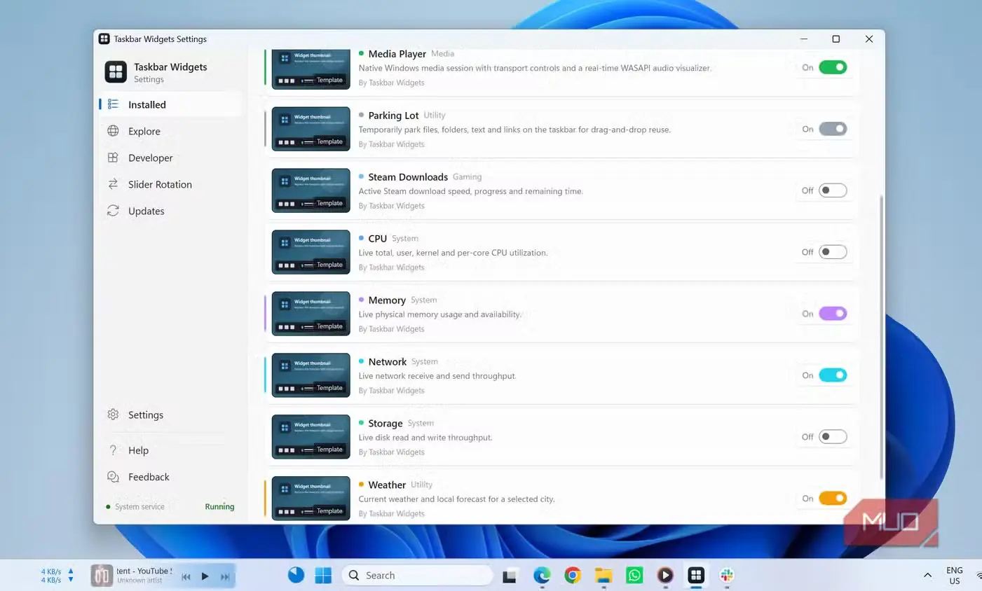Click the Slider Rotation arrows icon
The width and height of the screenshot is (982, 591).
[x=113, y=184]
